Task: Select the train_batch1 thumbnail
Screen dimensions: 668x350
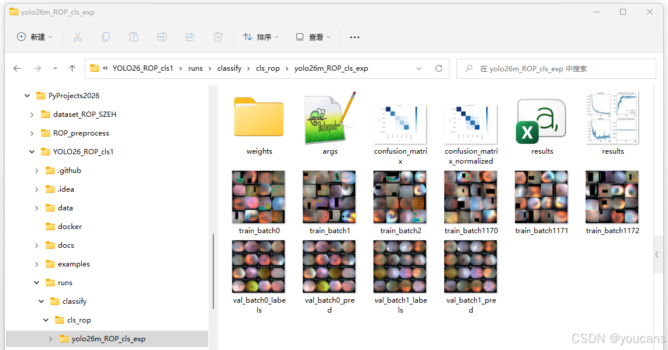Action: click(x=329, y=197)
